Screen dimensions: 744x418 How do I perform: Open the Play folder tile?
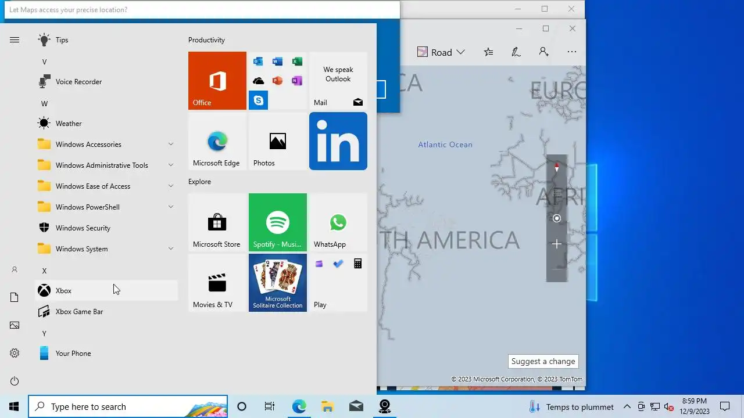pyautogui.click(x=338, y=283)
